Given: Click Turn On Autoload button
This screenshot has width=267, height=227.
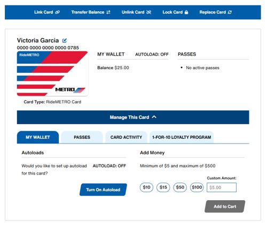Looking at the screenshot, I should click(103, 190).
